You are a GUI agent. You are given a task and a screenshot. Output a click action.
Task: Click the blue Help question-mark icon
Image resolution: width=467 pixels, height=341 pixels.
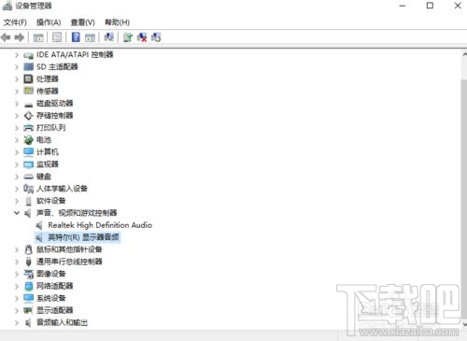coord(76,37)
